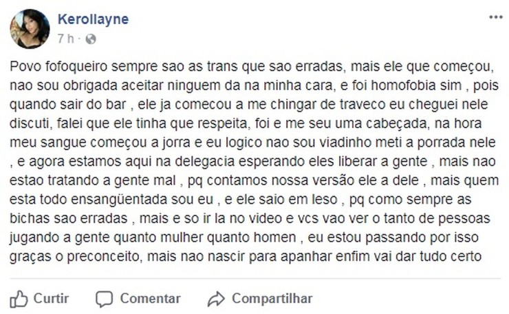The height and width of the screenshot is (314, 509).
Task: Click the comment speech bubble icon
Action: pyautogui.click(x=105, y=299)
